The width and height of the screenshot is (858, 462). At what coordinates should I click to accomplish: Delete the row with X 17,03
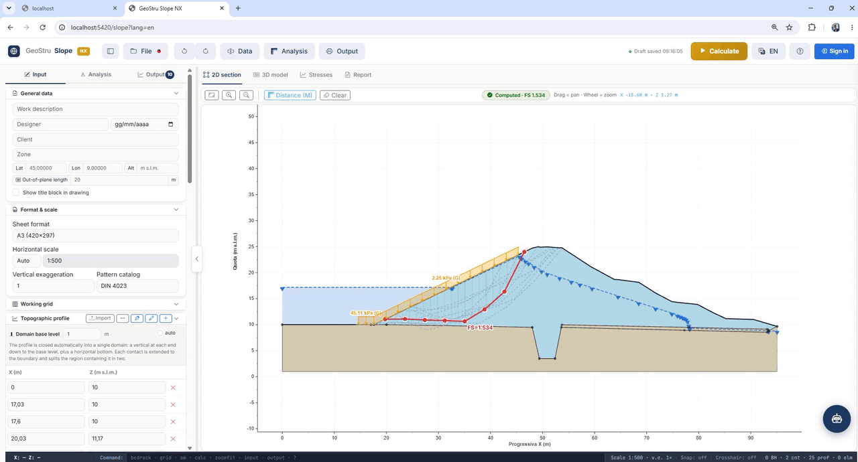click(x=173, y=404)
